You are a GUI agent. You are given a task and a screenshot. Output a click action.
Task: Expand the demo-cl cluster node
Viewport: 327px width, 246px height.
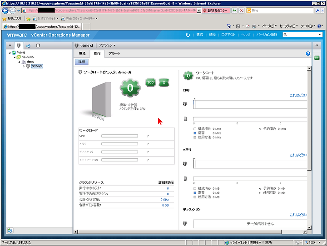tap(24, 66)
